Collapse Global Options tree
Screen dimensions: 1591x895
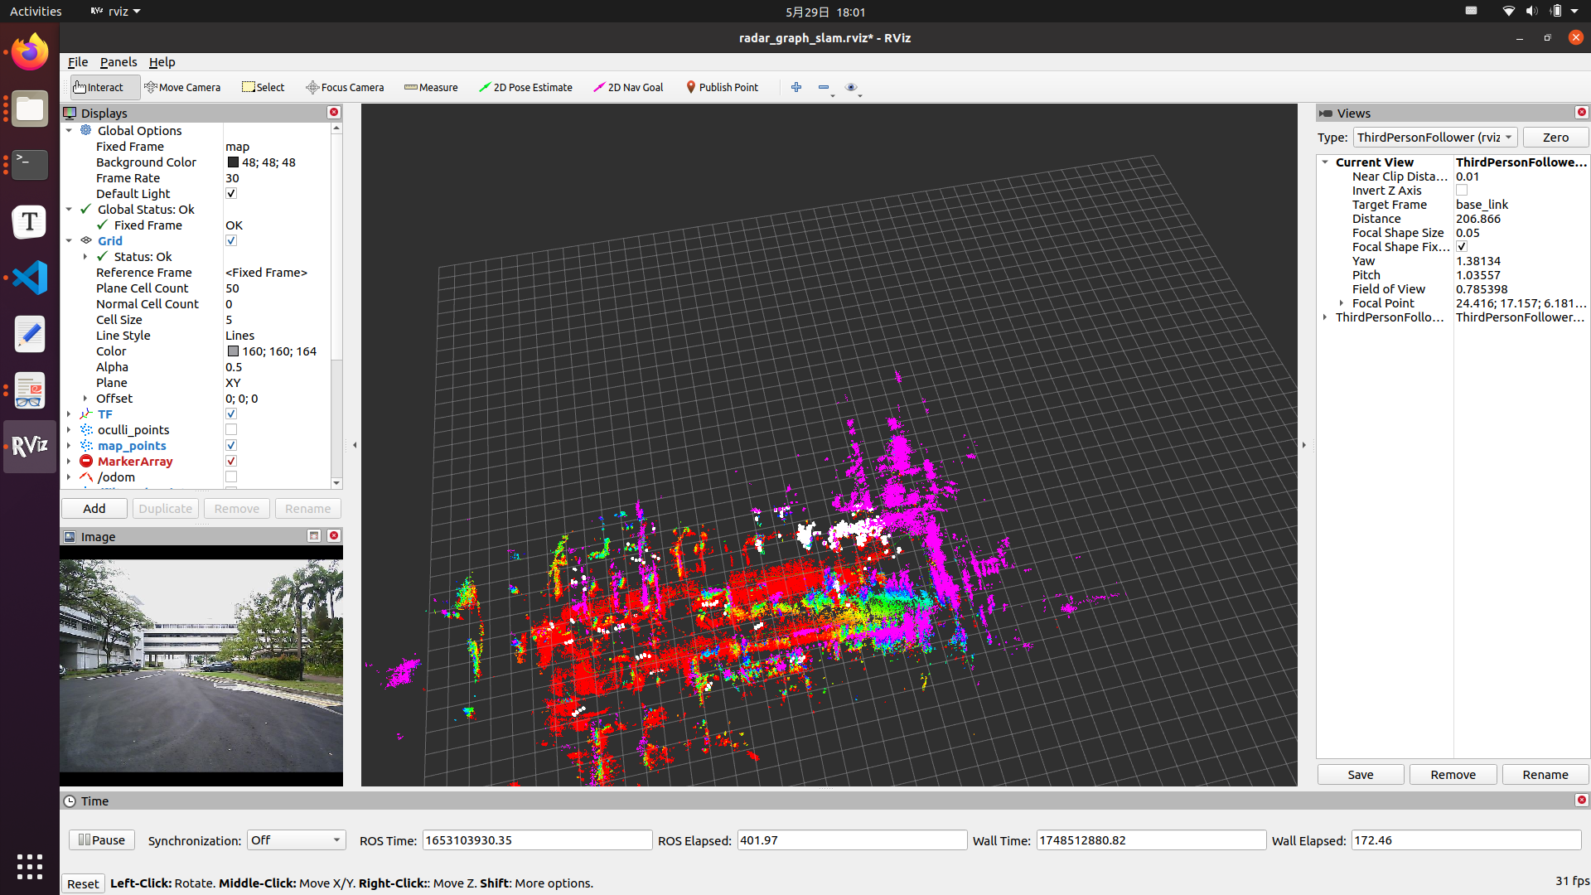click(x=70, y=131)
